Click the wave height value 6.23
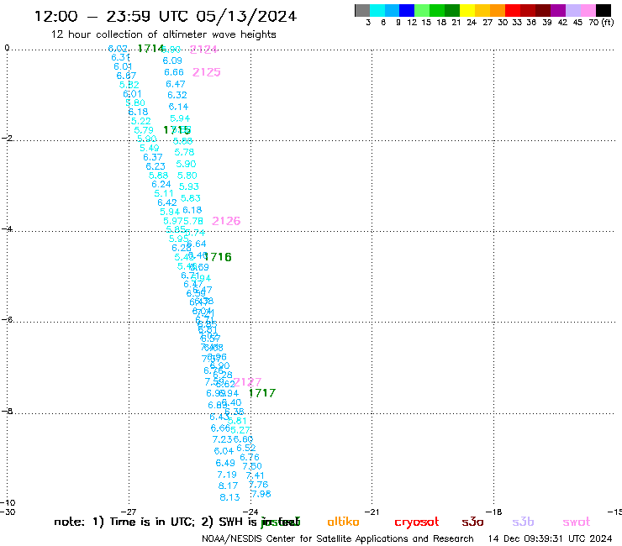Screen dimensions: 622x546 155,166
